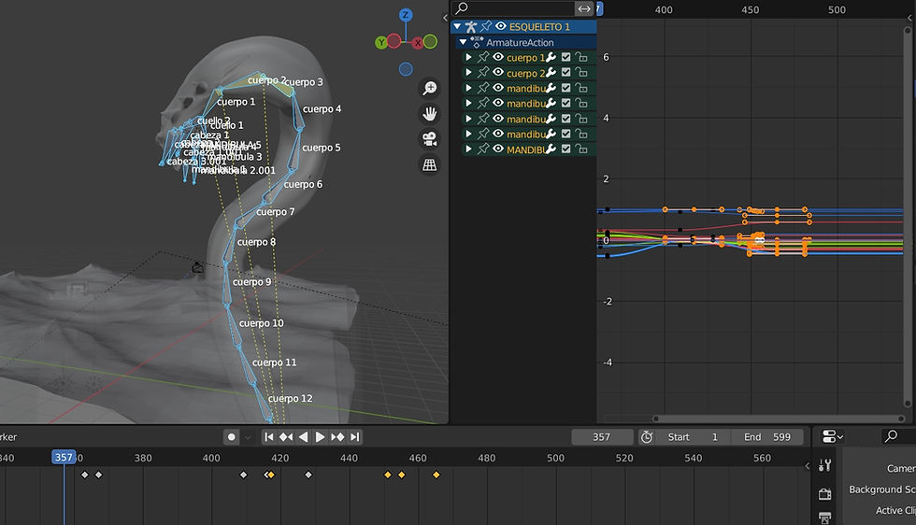Open the Tool properties tab (wrench-screwdriver icon)
The height and width of the screenshot is (525, 916).
[x=824, y=465]
